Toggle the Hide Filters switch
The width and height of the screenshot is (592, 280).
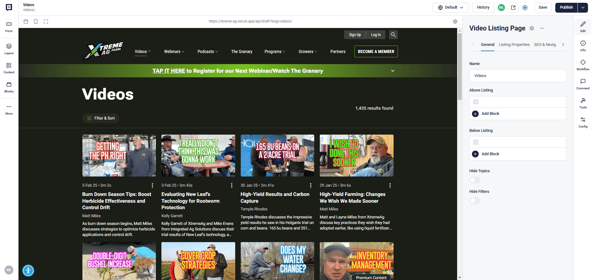(x=475, y=201)
